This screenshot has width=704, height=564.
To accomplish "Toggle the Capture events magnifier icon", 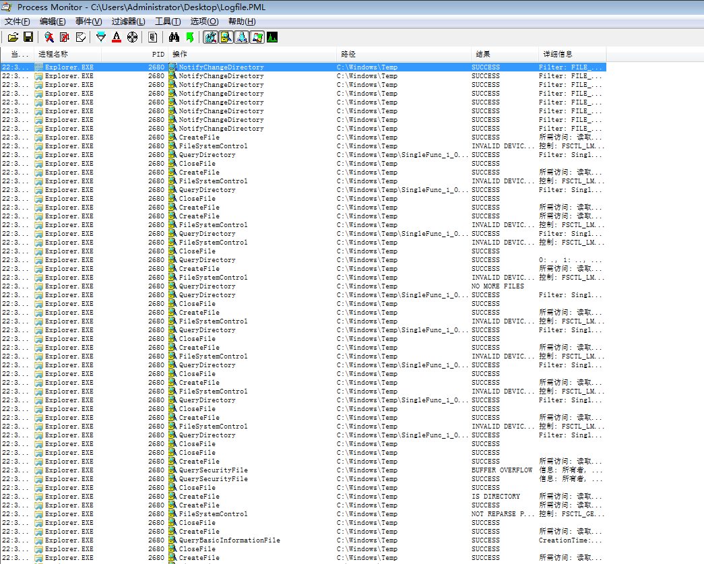I will click(49, 37).
